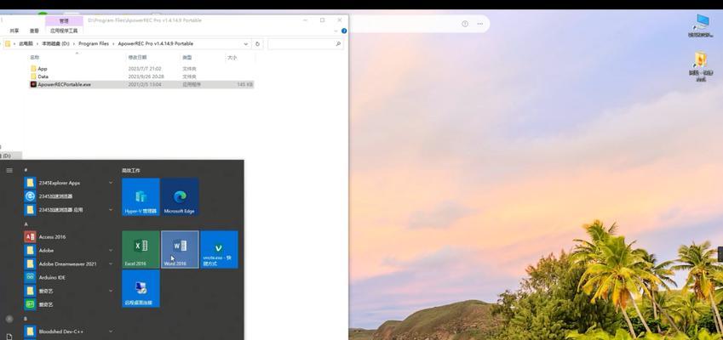This screenshot has height=340, width=723.
Task: Click the 'A' letter header in app list
Action: click(26, 224)
